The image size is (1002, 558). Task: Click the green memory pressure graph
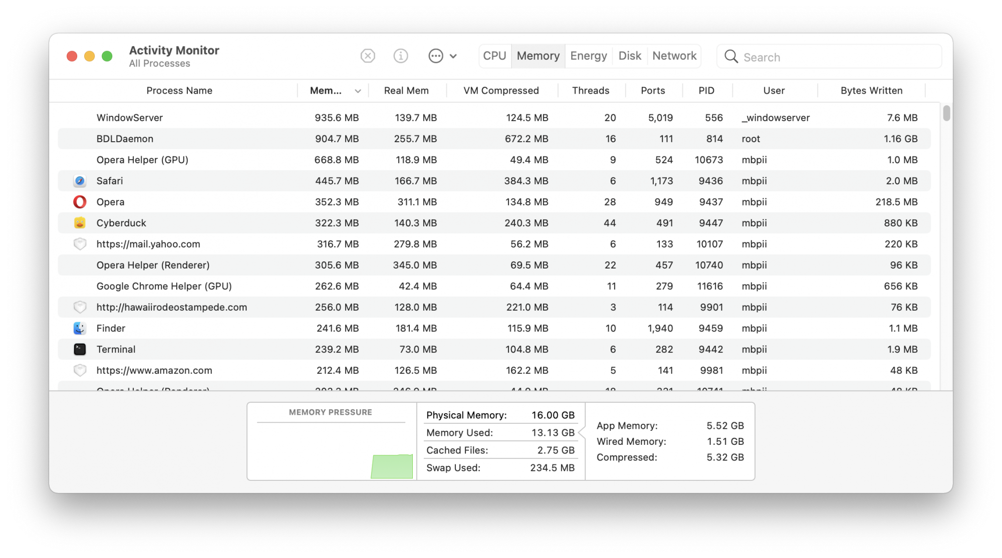392,466
